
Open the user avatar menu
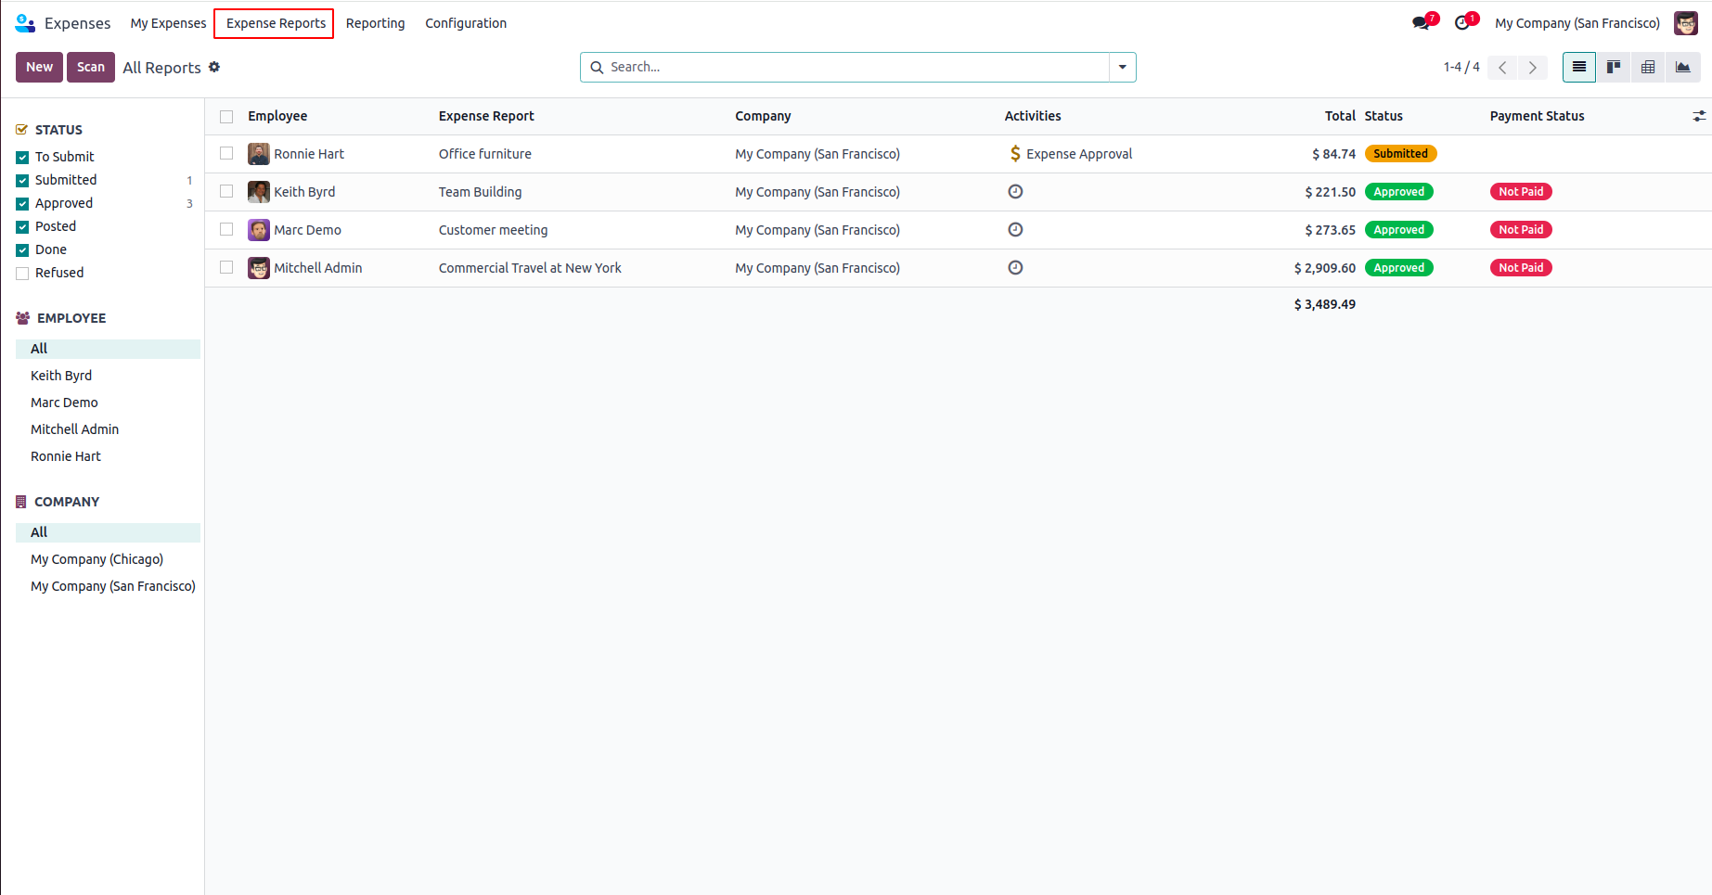[1685, 23]
